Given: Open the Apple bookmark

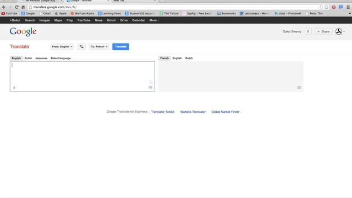Looking at the screenshot, I should (61, 13).
